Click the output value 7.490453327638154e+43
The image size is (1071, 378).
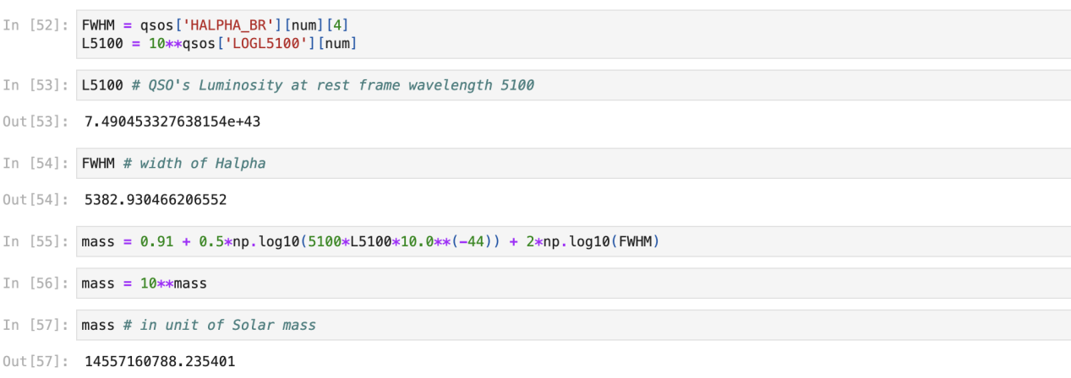172,121
